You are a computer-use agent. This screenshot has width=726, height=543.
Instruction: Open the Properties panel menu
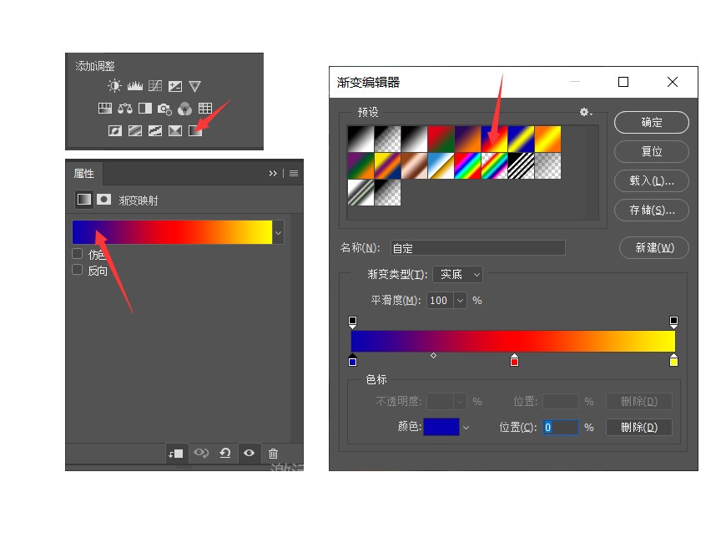click(x=294, y=174)
